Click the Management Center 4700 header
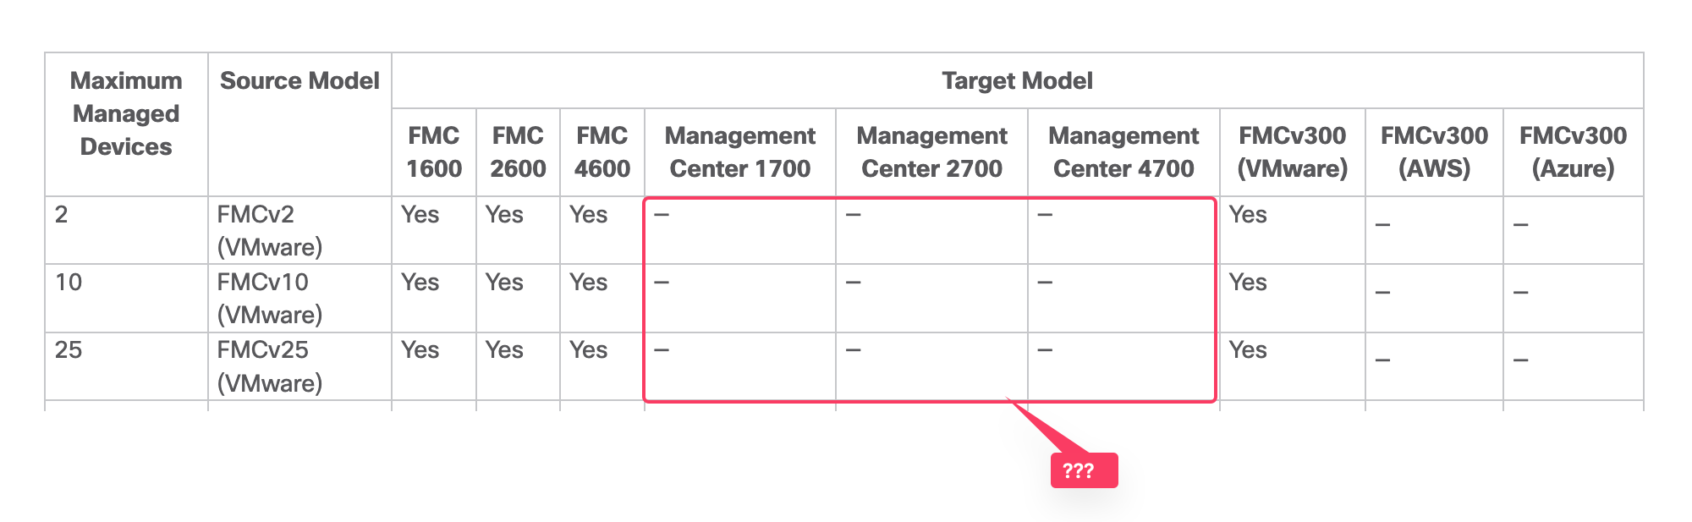This screenshot has height=522, width=1692. [x=1123, y=152]
